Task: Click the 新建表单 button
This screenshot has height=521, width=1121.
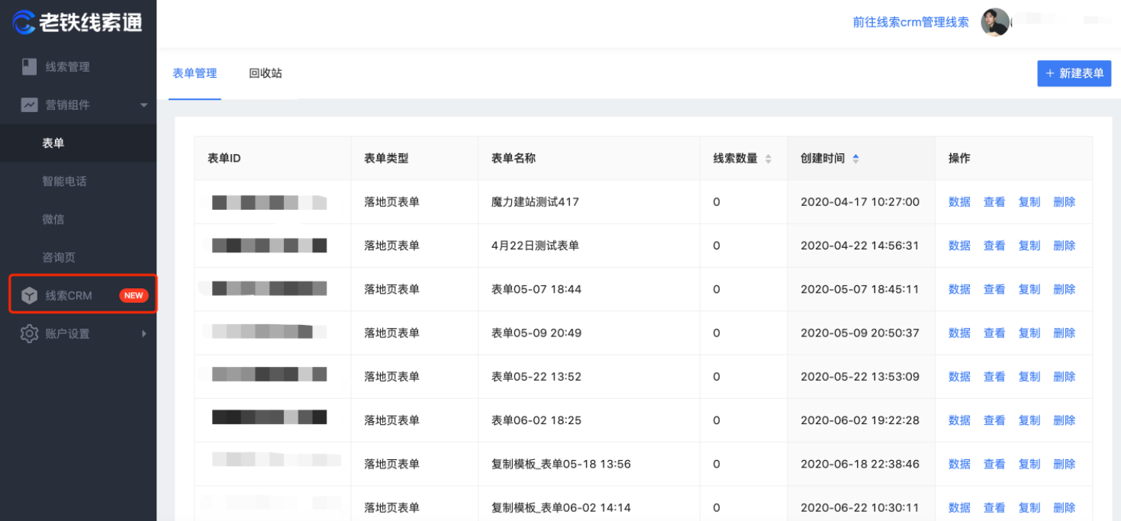Action: point(1074,73)
